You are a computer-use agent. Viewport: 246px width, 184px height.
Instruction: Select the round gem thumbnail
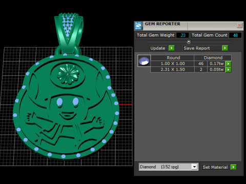pyautogui.click(x=144, y=61)
